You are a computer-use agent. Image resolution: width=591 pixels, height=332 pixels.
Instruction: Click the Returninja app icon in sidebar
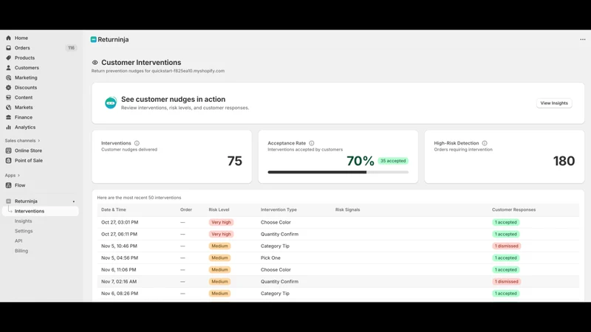click(x=8, y=201)
